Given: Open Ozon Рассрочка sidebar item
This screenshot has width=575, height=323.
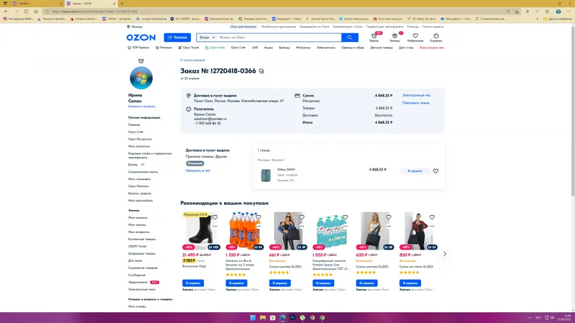Looking at the screenshot, I should [140, 139].
